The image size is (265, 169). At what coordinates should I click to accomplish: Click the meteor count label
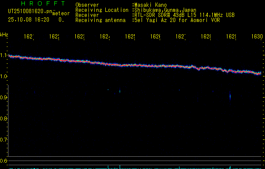61,14
